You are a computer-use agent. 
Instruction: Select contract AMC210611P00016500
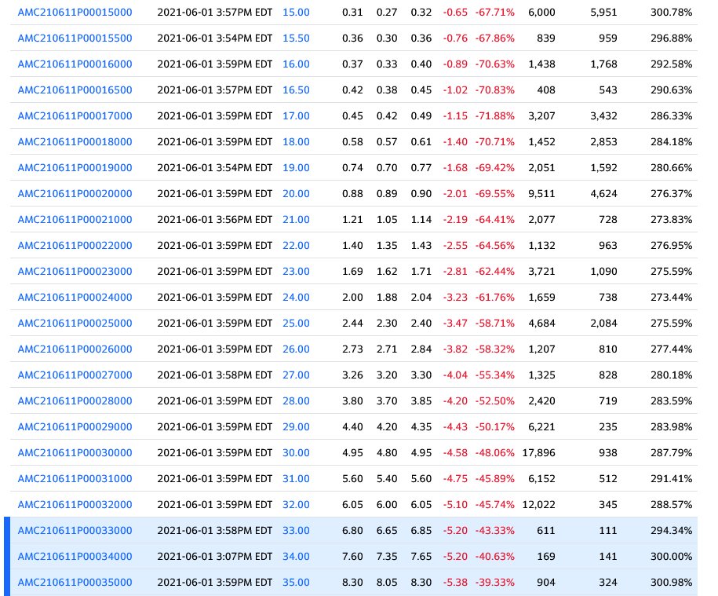coord(75,90)
